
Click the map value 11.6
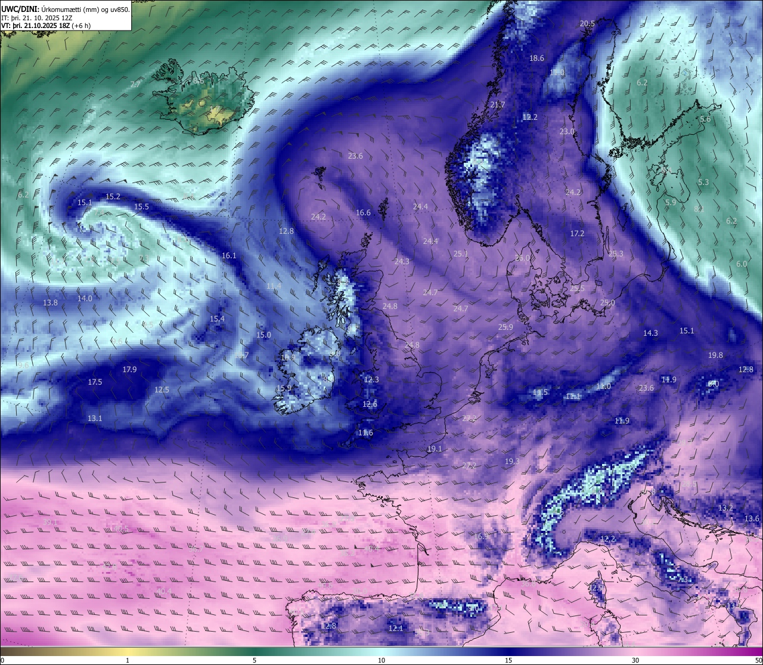coord(365,433)
